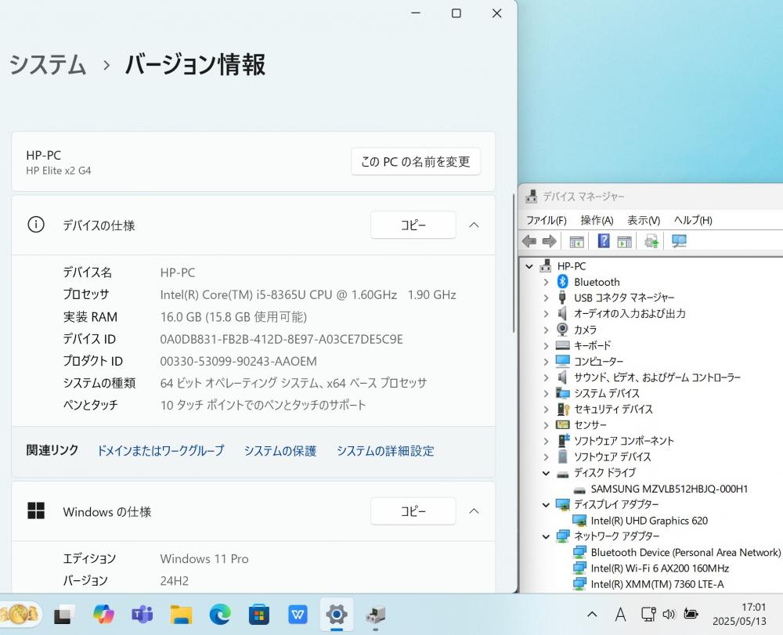Select Bluetooth Device (Personal Area Network) entry
Viewport: 783px width, 635px height.
click(686, 552)
